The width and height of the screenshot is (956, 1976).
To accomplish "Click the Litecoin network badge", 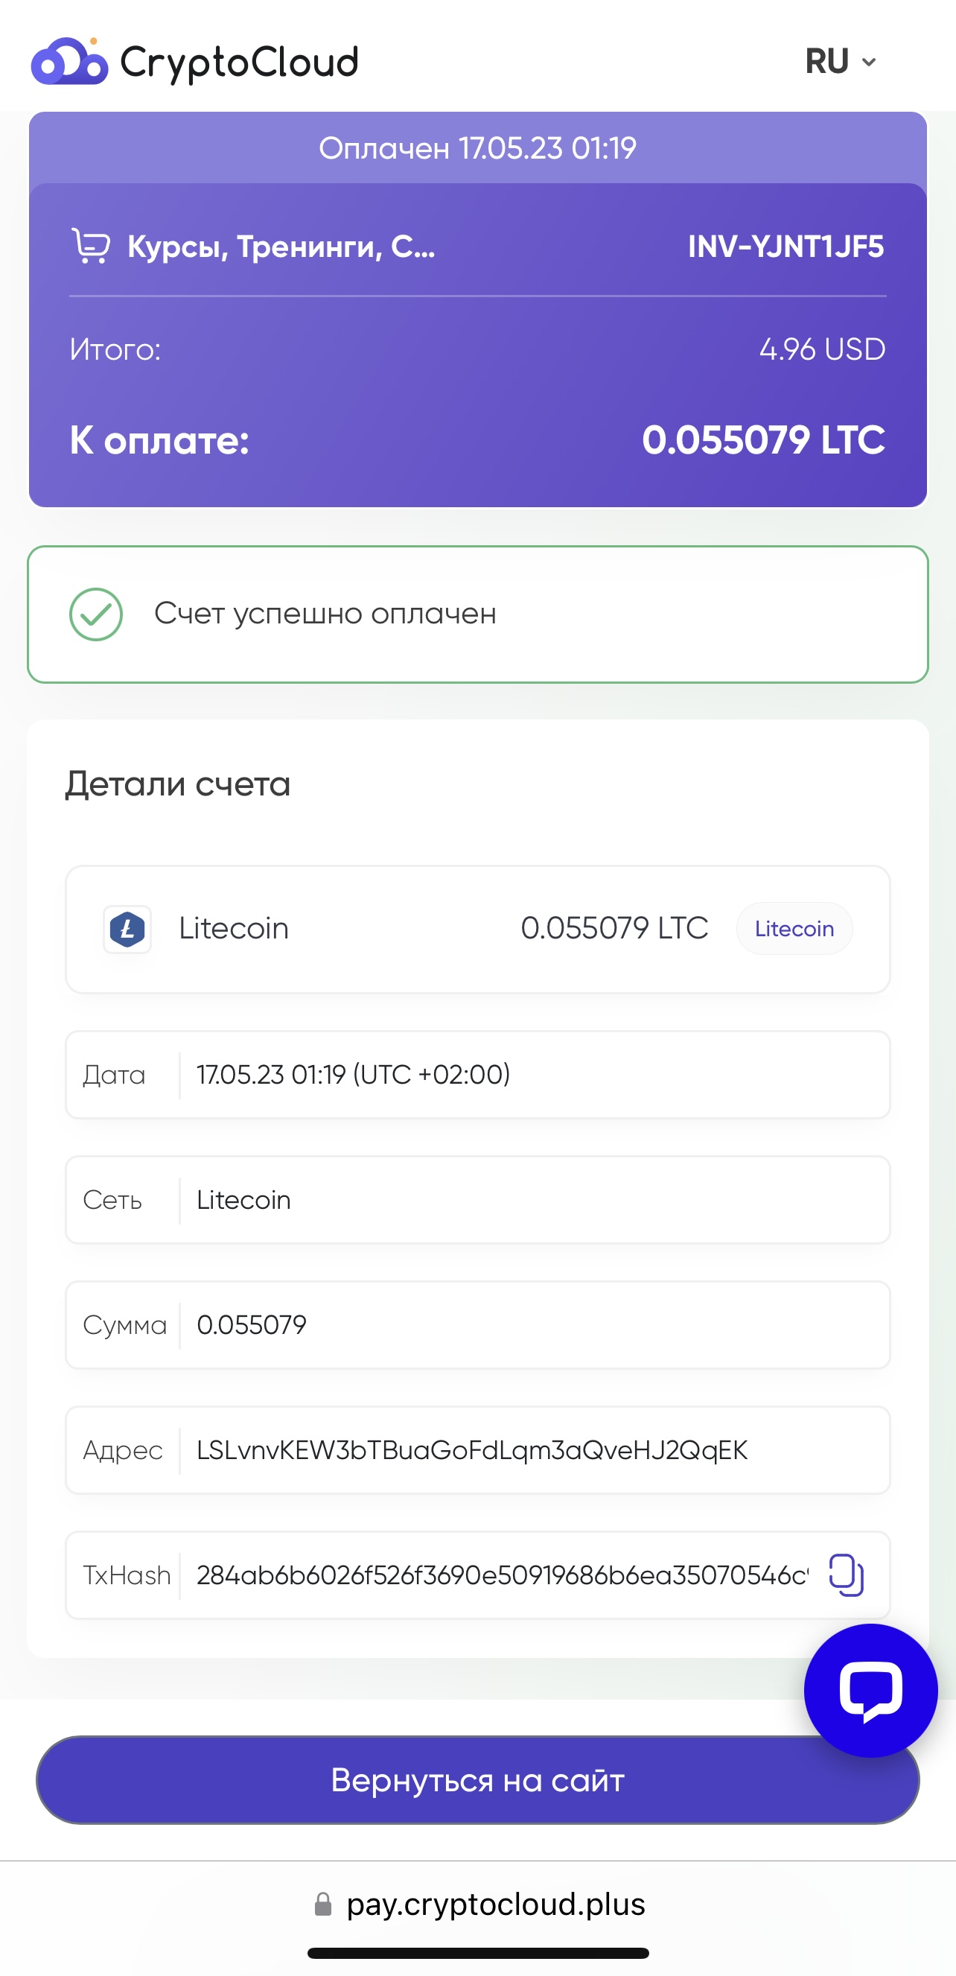I will pos(794,929).
